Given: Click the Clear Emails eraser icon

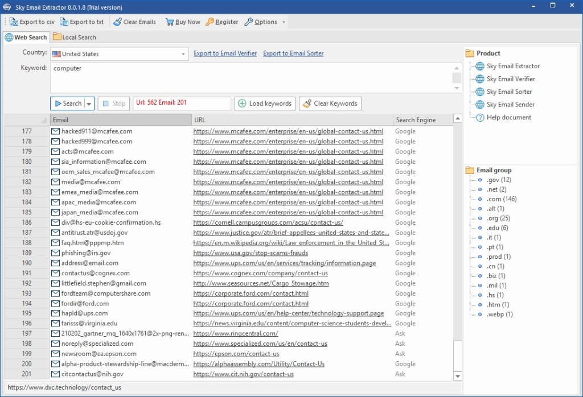Looking at the screenshot, I should pyautogui.click(x=117, y=22).
